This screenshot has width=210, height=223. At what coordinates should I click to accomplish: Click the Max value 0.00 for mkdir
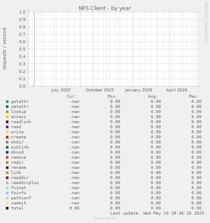pos(196,142)
